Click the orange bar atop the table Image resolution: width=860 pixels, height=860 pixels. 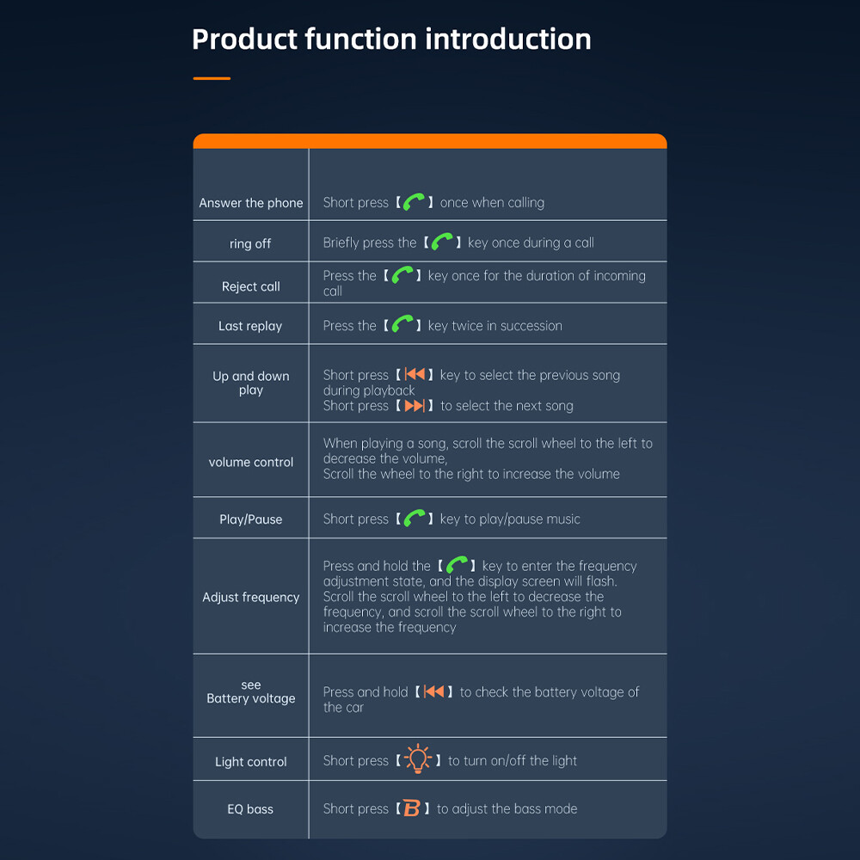coord(430,141)
